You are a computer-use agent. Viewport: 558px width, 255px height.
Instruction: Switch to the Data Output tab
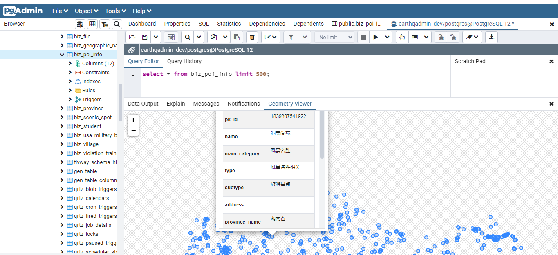coord(143,104)
